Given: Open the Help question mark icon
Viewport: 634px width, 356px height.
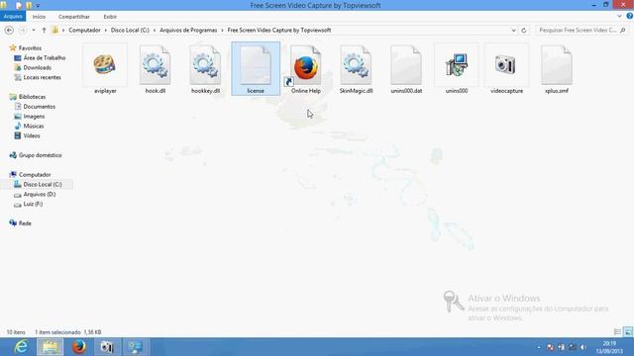Looking at the screenshot, I should point(630,16).
